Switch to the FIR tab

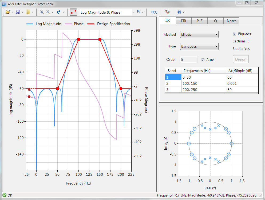click(x=183, y=21)
